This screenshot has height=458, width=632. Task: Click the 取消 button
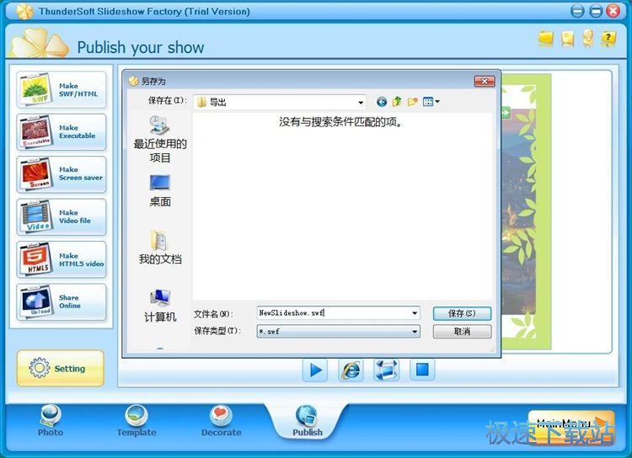pos(462,332)
